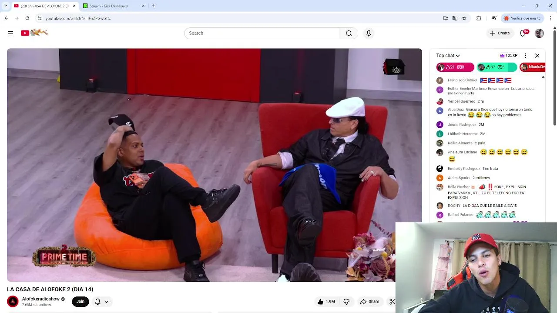Click the pink pinned chat chip with 21 likes
The image size is (557, 313).
[x=455, y=67]
